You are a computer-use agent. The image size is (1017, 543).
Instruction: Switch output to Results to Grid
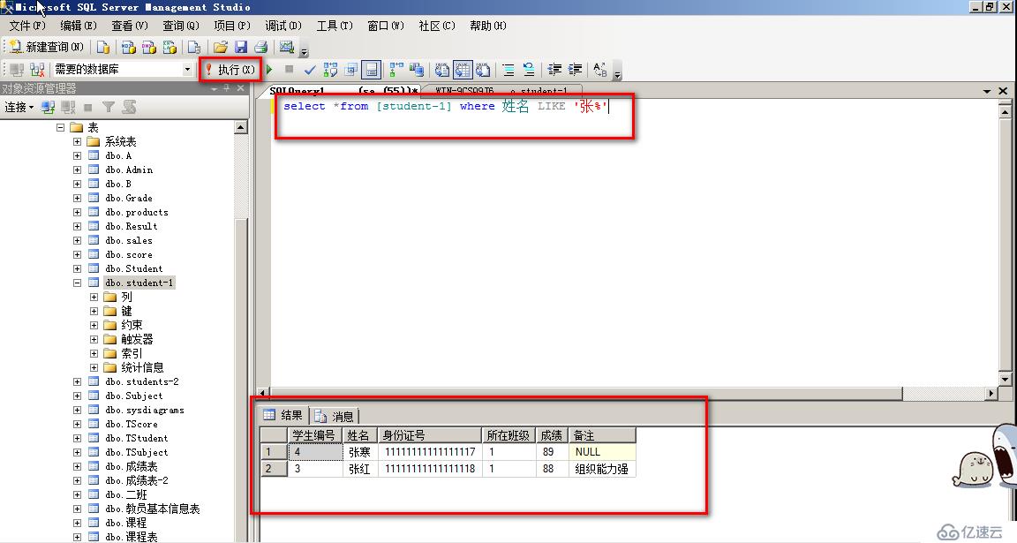[463, 70]
